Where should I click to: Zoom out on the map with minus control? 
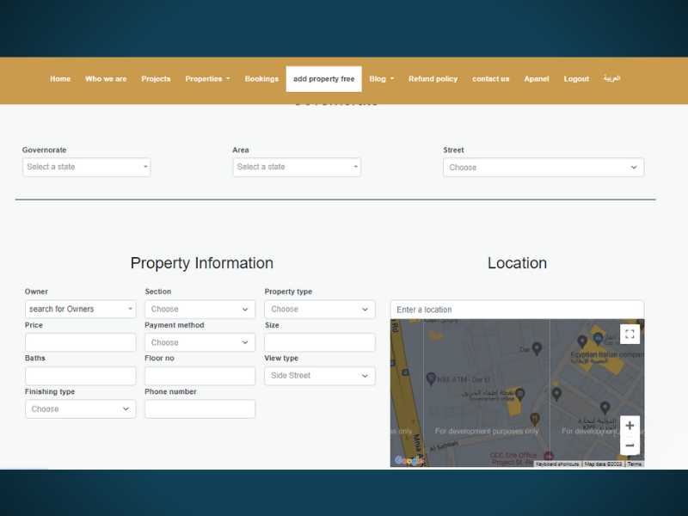[x=628, y=443]
